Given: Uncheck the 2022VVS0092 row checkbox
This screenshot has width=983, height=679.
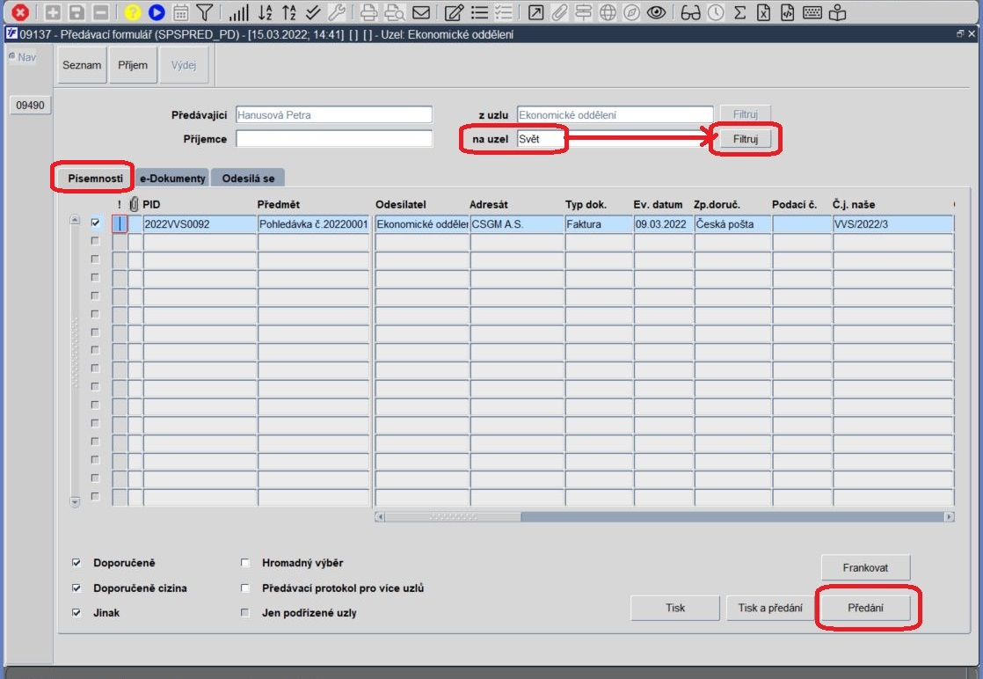Looking at the screenshot, I should pyautogui.click(x=95, y=223).
